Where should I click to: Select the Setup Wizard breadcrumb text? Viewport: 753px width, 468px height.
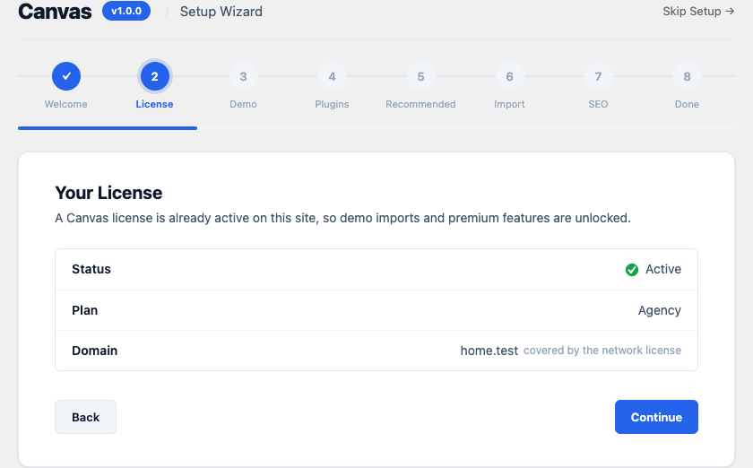click(x=221, y=12)
